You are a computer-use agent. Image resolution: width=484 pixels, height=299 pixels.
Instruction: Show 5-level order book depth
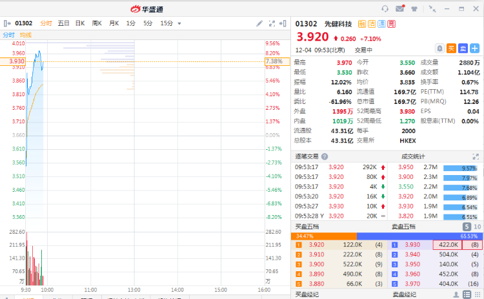467,227
